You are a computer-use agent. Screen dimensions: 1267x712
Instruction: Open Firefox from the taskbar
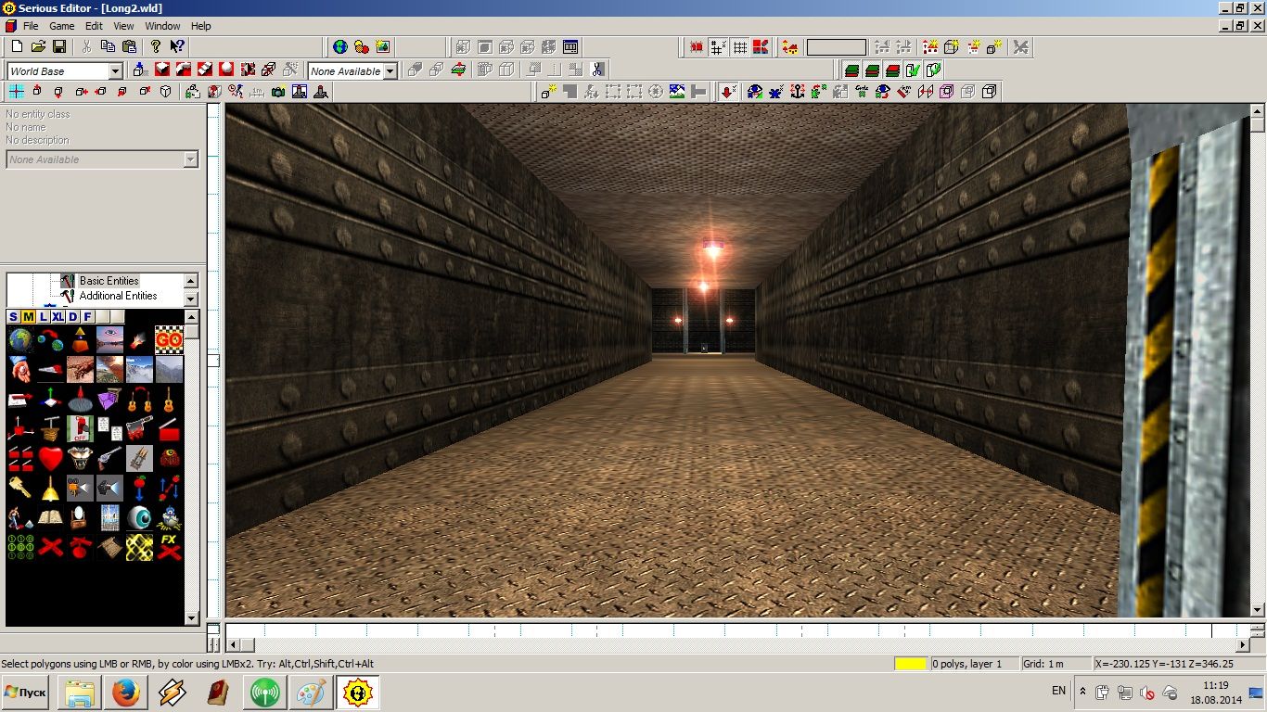click(x=126, y=693)
